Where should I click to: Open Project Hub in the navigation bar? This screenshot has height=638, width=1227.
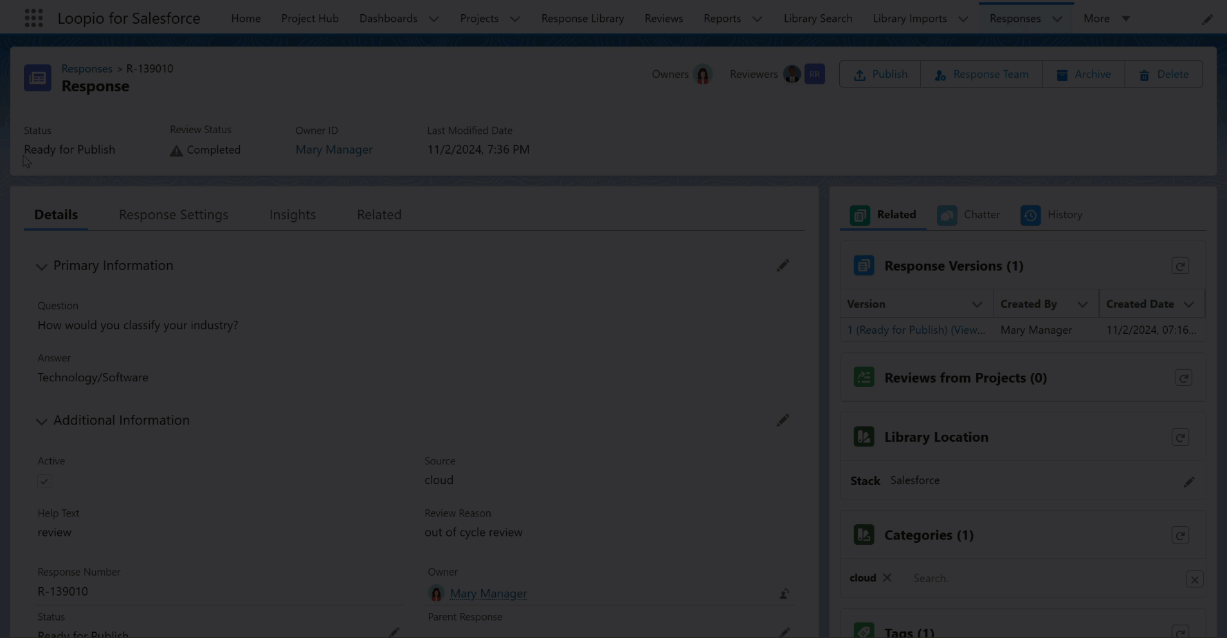point(310,19)
